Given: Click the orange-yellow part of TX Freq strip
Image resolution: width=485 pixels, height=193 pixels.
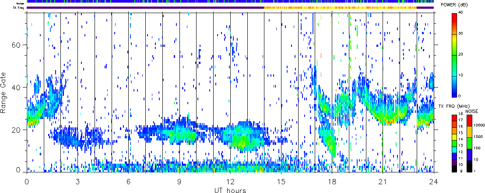Looking at the screenshot, I should 340,7.
